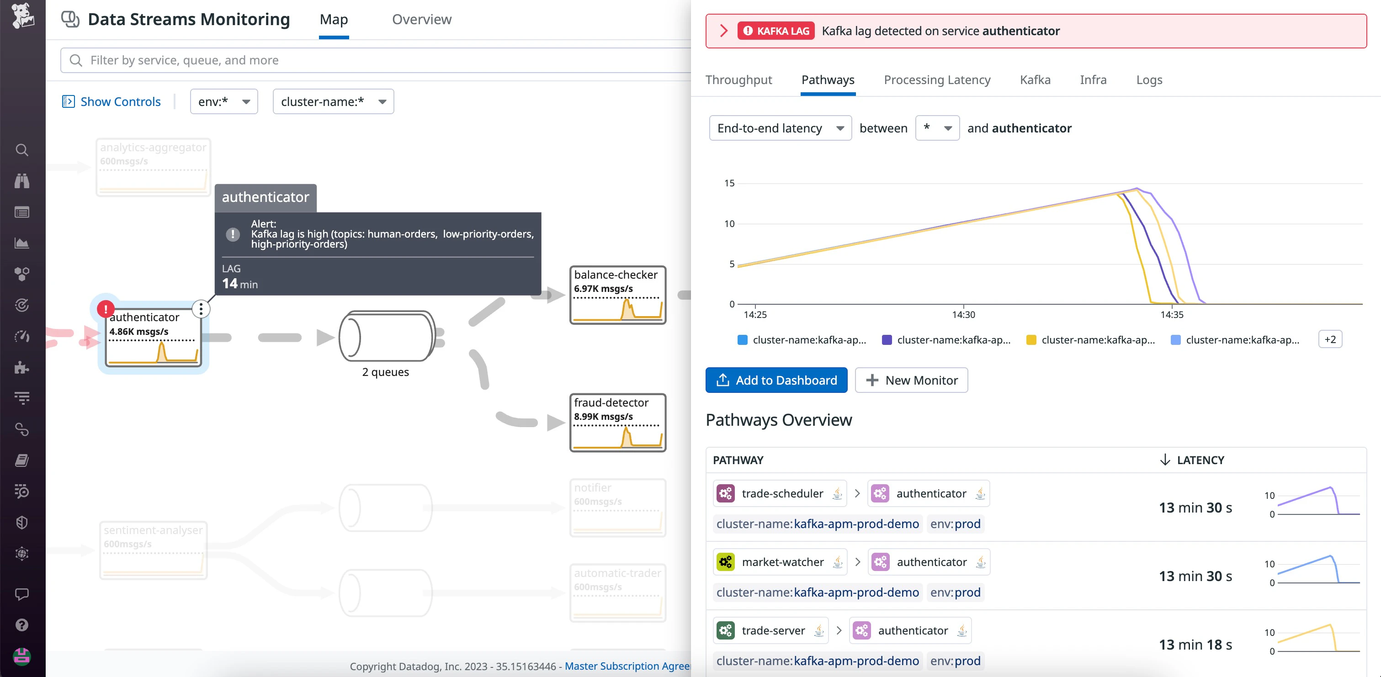Open the cluster-name:* dropdown
Viewport: 1381px width, 677px height.
pyautogui.click(x=334, y=101)
